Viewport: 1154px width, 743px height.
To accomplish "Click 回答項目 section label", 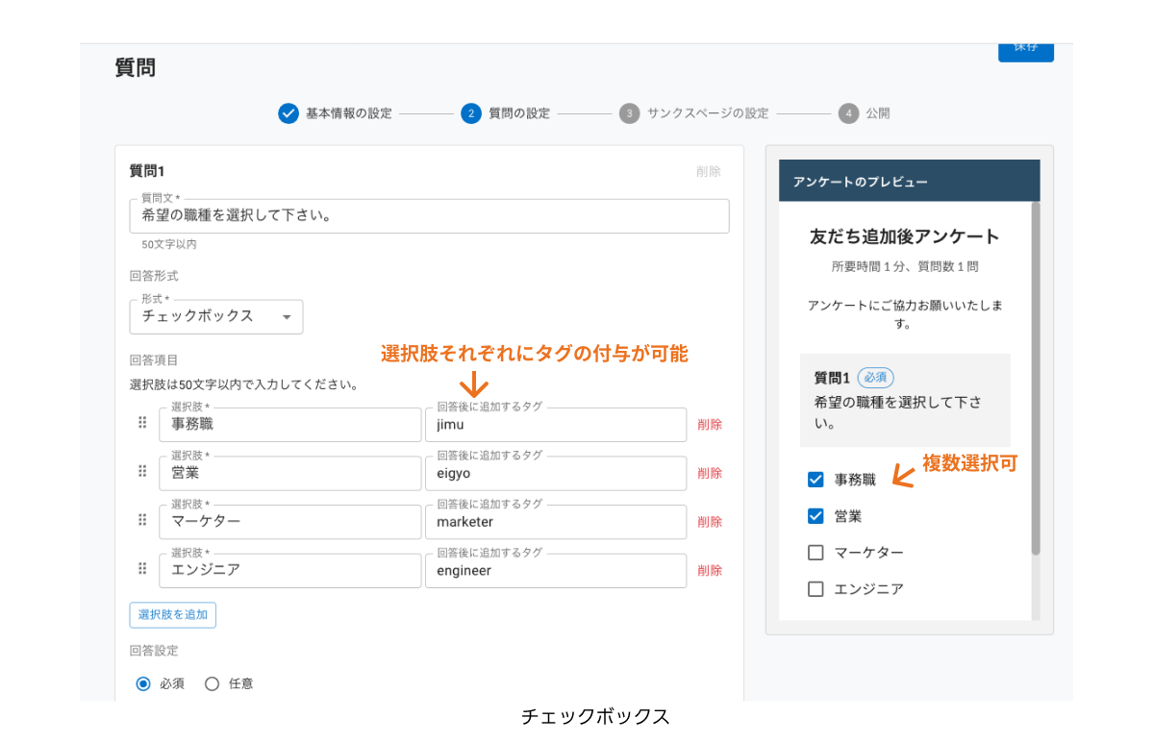I will coord(154,360).
